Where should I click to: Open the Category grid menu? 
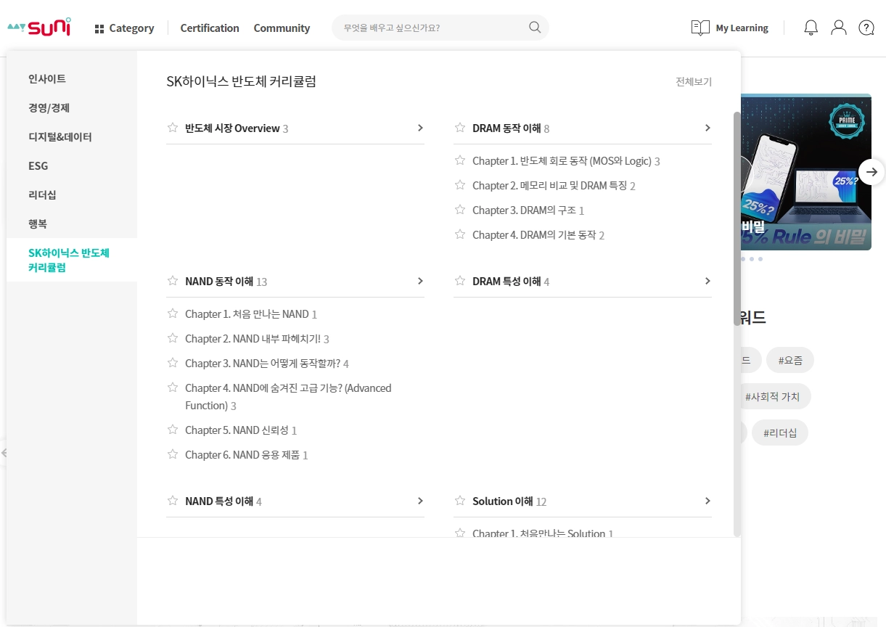124,28
